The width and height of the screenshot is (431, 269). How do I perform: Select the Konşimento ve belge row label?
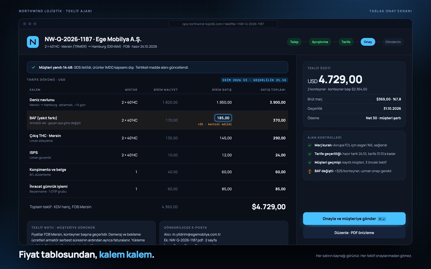(x=48, y=170)
